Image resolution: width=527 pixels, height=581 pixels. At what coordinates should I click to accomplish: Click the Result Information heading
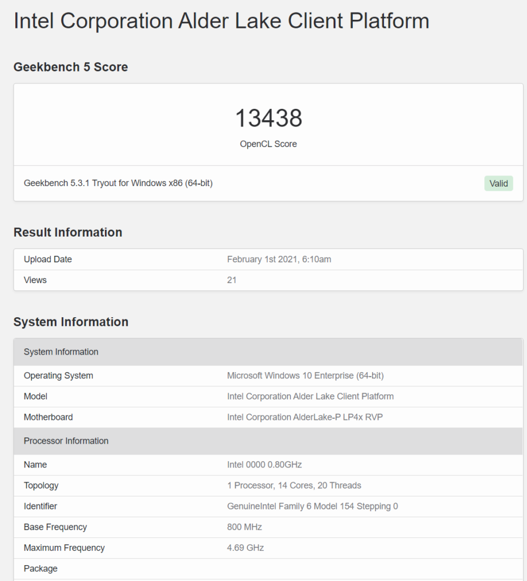tap(68, 232)
